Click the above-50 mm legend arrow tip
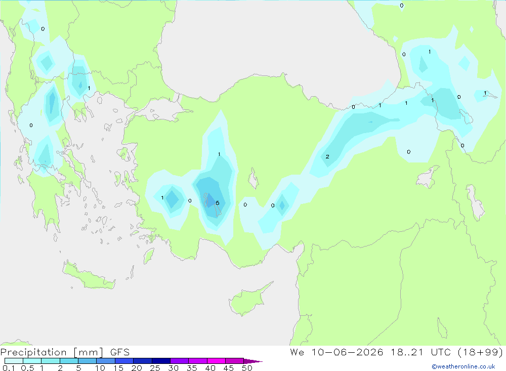This screenshot has height=371, width=506. pyautogui.click(x=253, y=361)
